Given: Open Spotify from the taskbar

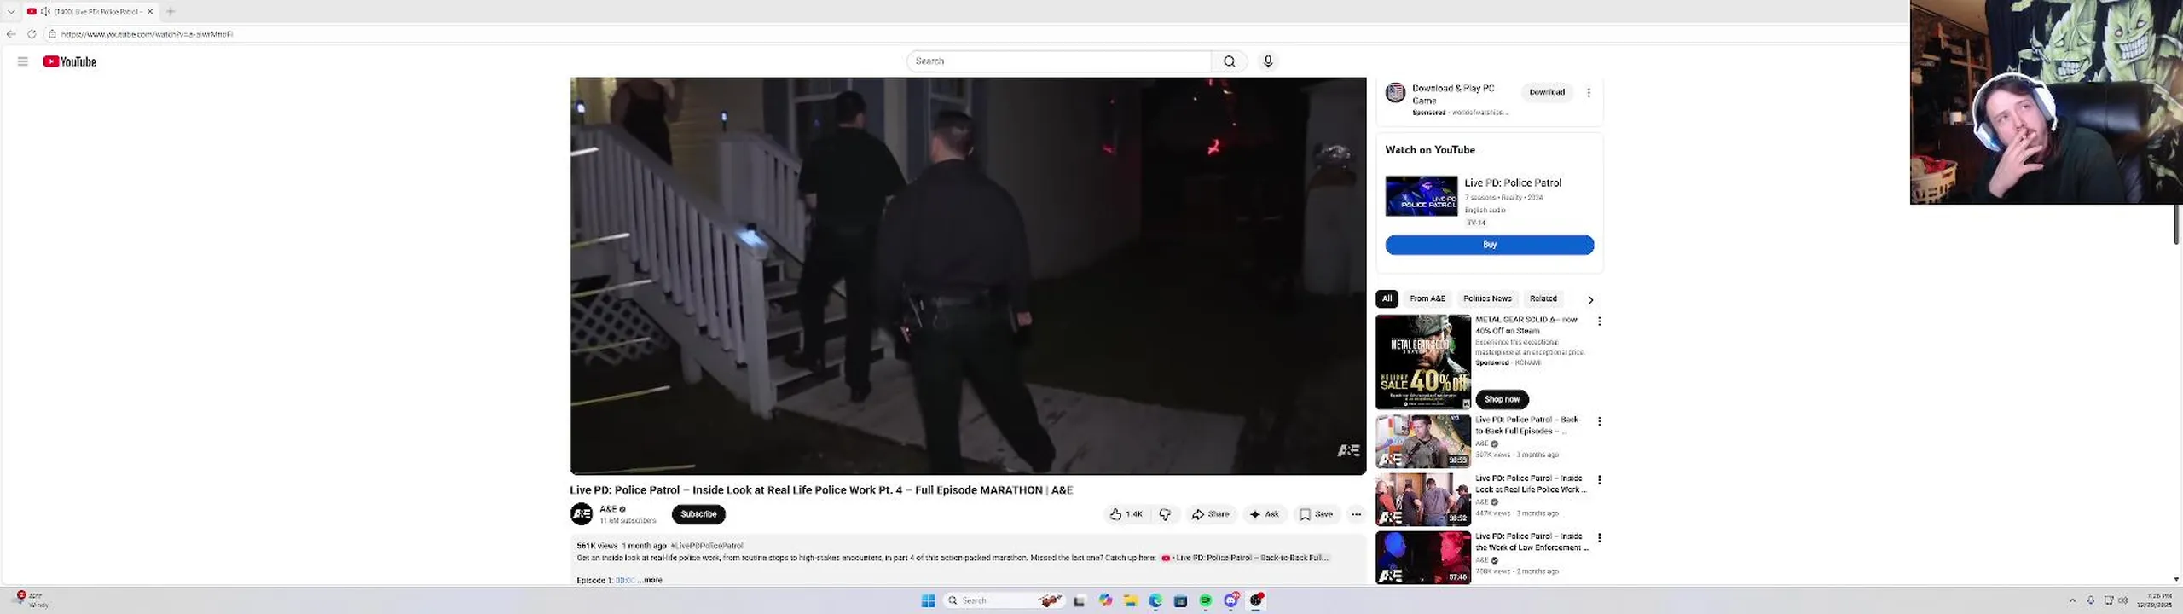Looking at the screenshot, I should tap(1206, 601).
